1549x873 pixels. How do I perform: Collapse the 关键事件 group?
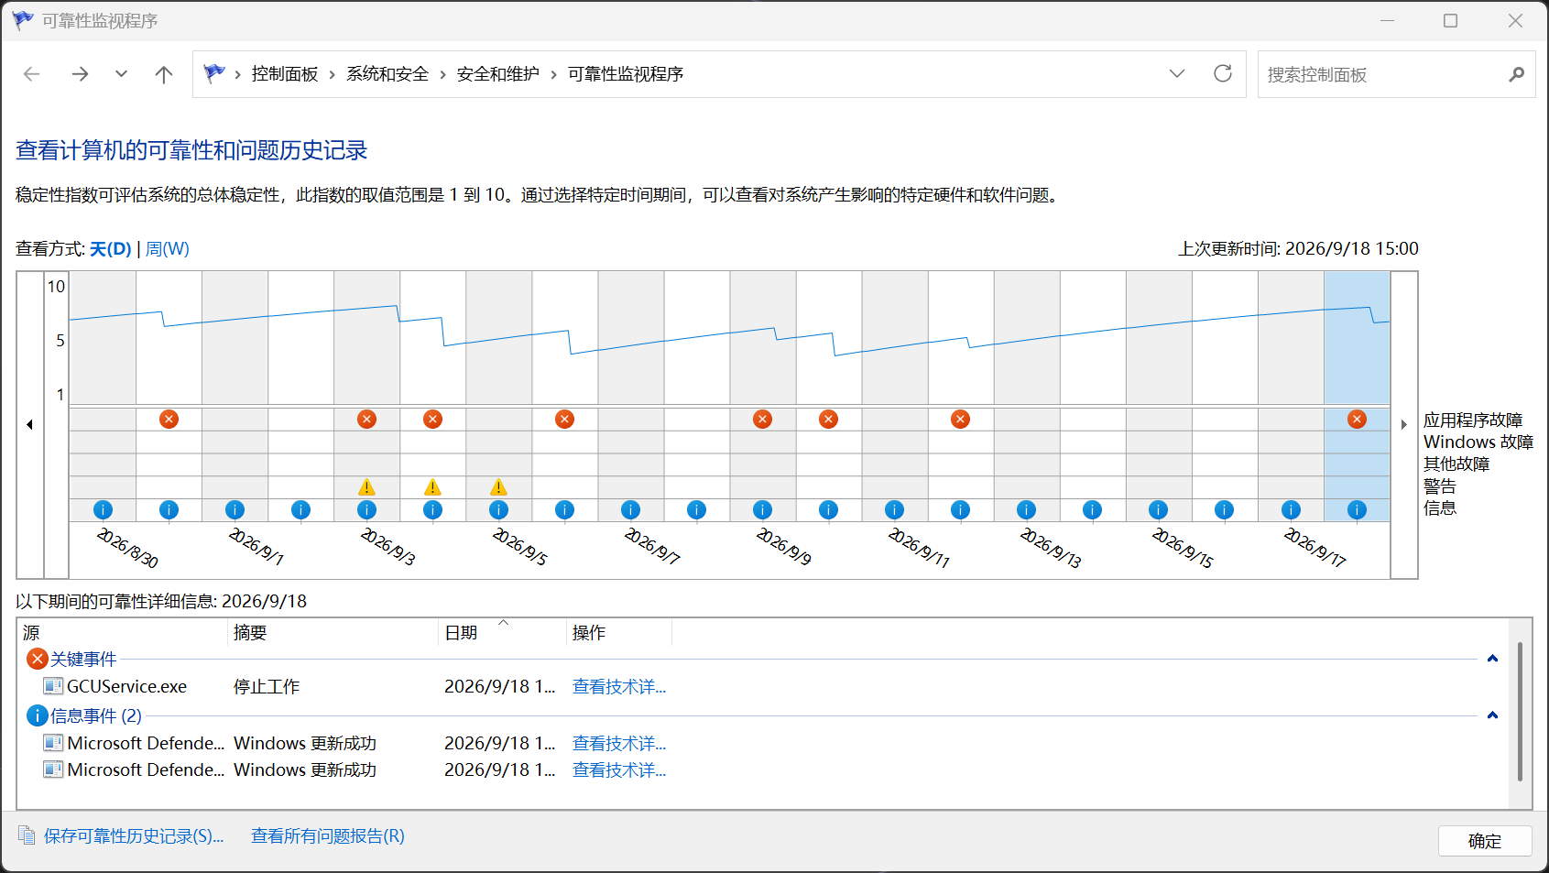point(1492,659)
